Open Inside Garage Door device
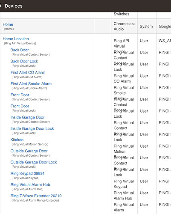 [27, 117]
